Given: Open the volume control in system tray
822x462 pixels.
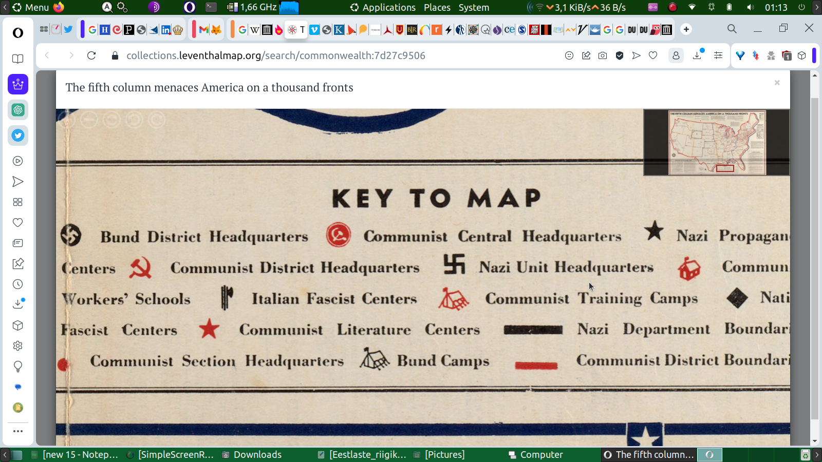Looking at the screenshot, I should point(751,7).
